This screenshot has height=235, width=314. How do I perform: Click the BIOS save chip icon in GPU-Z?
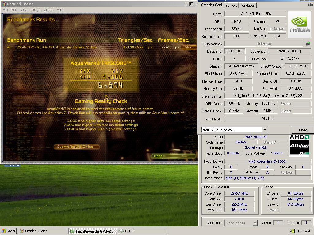pos(308,43)
